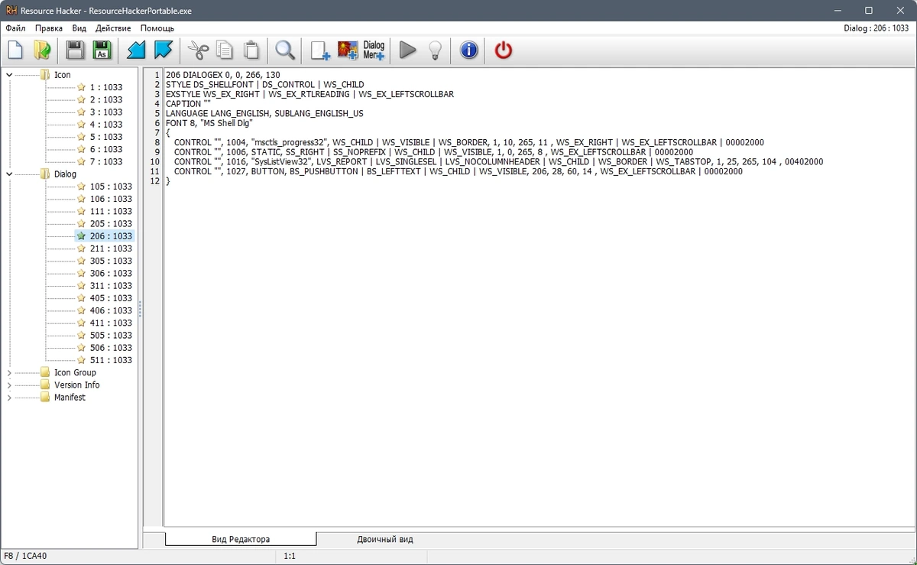Select Icon resource 6 : 1033
The height and width of the screenshot is (565, 917).
click(105, 149)
